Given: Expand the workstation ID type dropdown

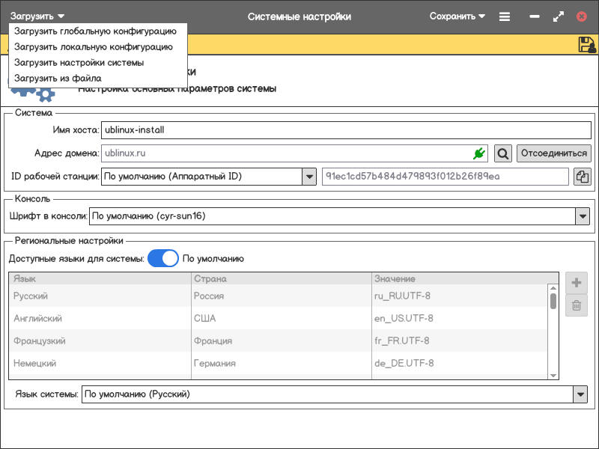Looking at the screenshot, I should (x=308, y=177).
